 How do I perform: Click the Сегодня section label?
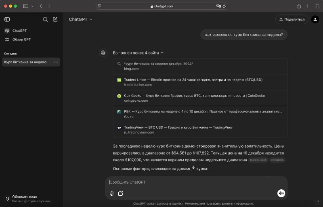pyautogui.click(x=10, y=54)
